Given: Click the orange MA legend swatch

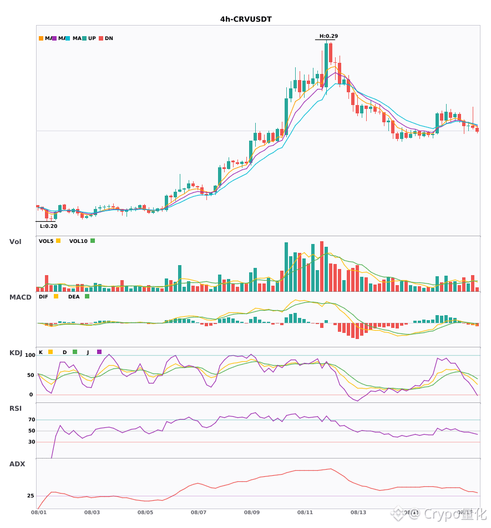Looking at the screenshot, I should (41, 38).
